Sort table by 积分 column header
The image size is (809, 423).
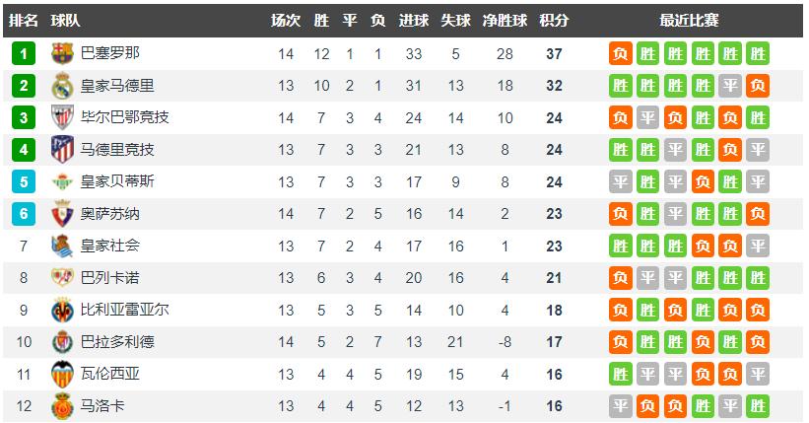click(554, 21)
